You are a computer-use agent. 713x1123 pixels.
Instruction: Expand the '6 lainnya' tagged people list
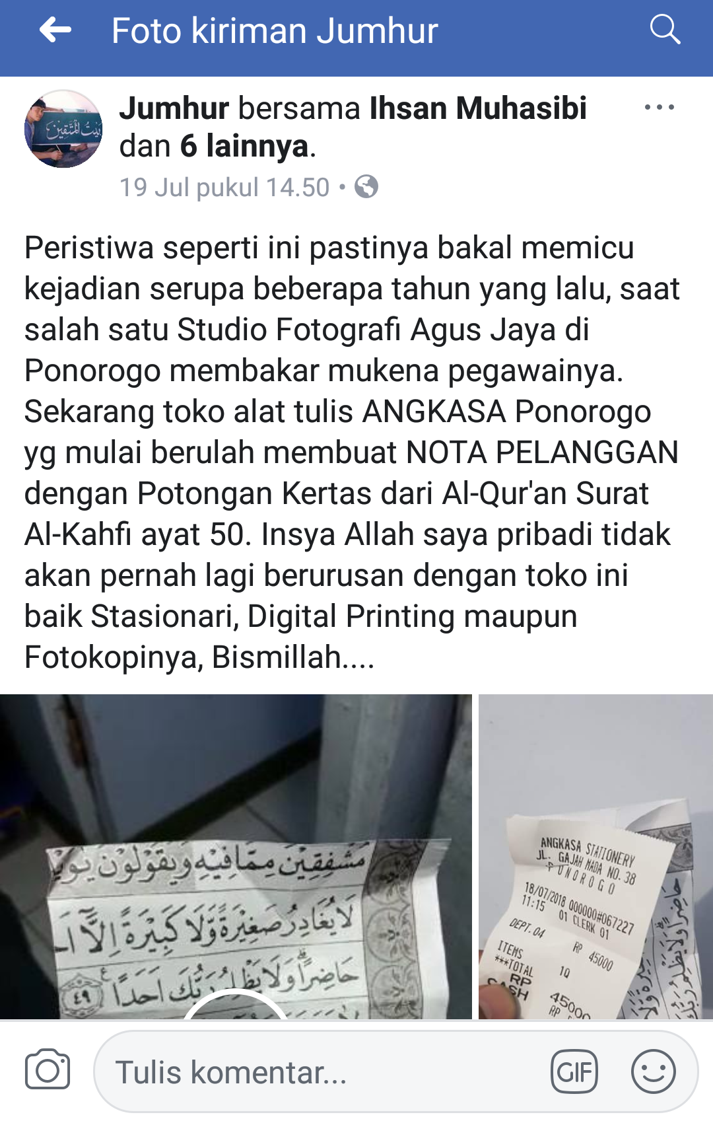[244, 146]
